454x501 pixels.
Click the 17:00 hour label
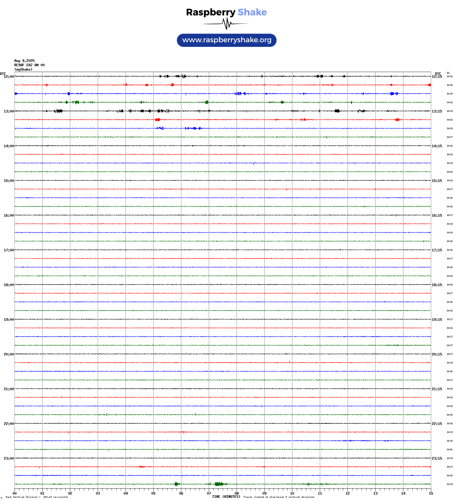[9, 250]
